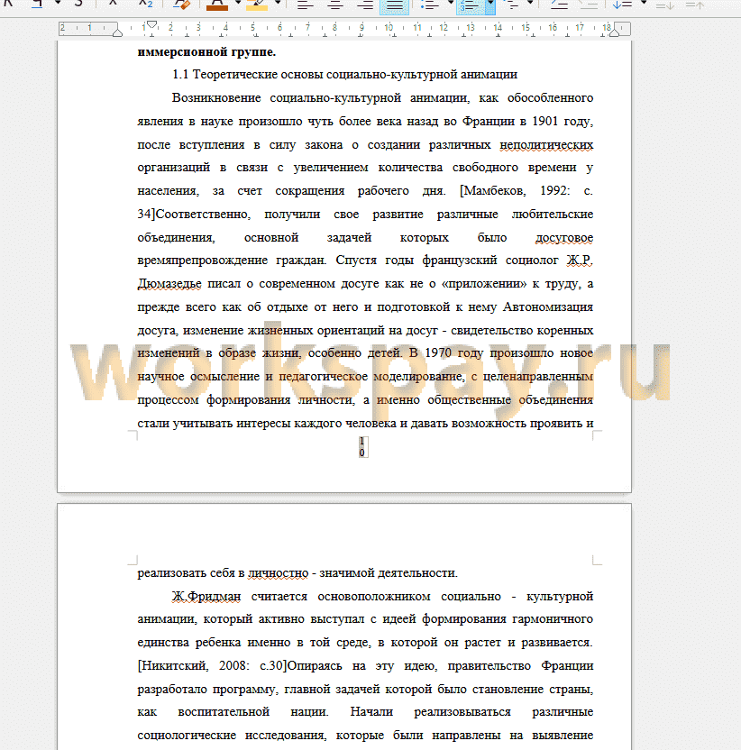This screenshot has width=741, height=750.
Task: Click the citation '[Мамбеков, 1992: с.'
Action: (526, 191)
